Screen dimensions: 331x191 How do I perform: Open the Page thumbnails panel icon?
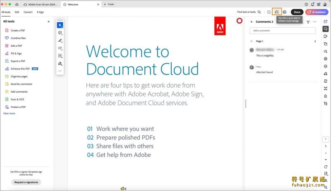click(326, 44)
